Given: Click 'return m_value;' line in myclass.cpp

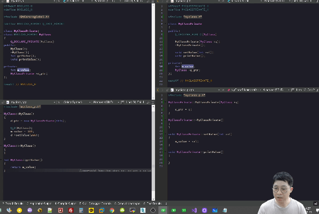Looking at the screenshot, I should point(23,167).
